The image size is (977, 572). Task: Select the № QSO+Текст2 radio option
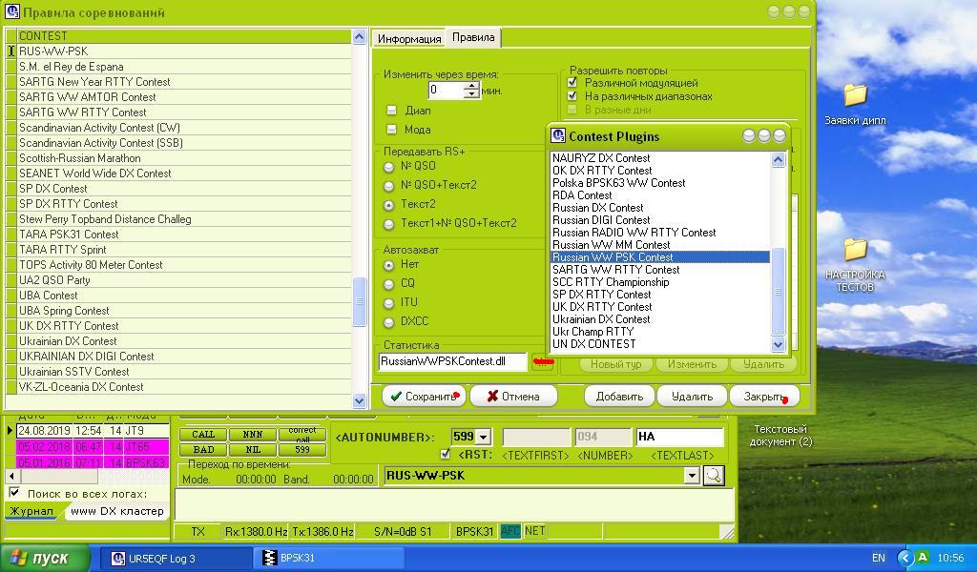(389, 185)
